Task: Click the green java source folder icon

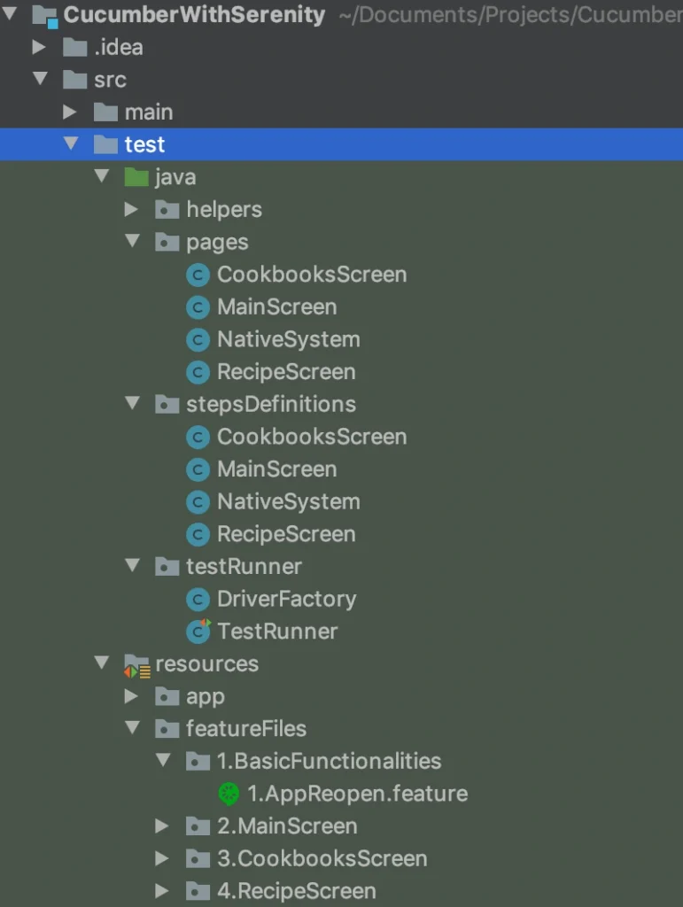Action: (x=136, y=176)
